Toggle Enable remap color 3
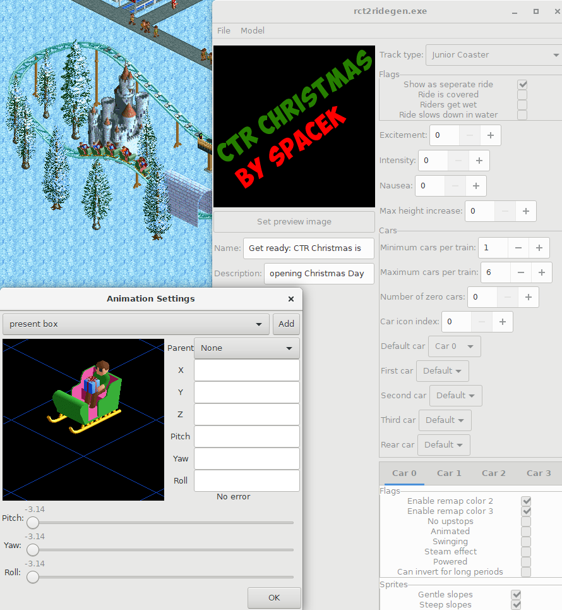 (x=526, y=511)
